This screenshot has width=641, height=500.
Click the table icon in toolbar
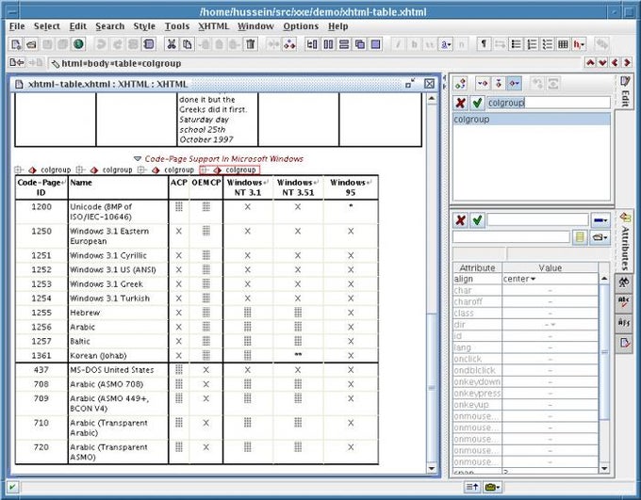tap(563, 44)
